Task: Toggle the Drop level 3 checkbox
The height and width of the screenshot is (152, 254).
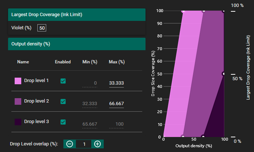Action: (x=63, y=122)
